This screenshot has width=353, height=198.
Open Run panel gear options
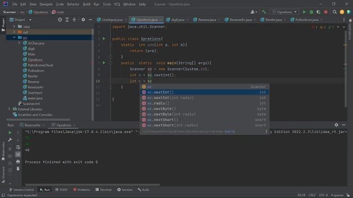336,125
